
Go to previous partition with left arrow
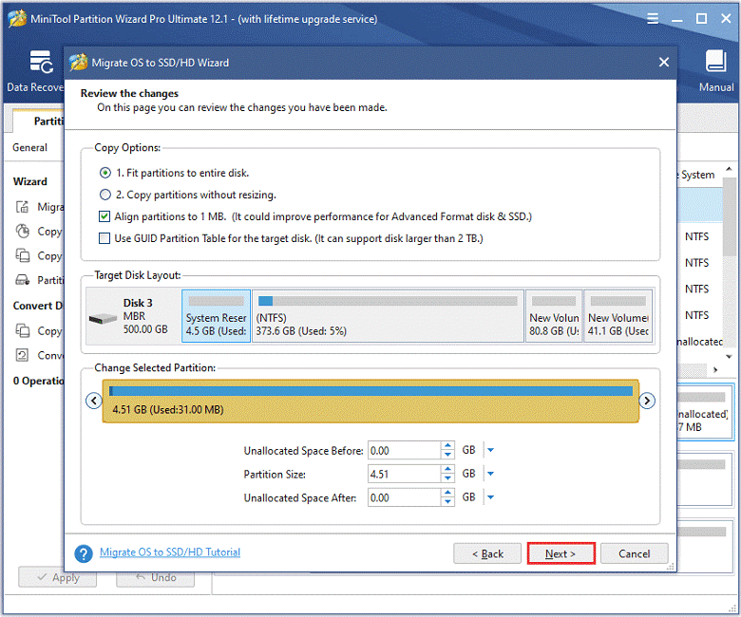(x=93, y=401)
